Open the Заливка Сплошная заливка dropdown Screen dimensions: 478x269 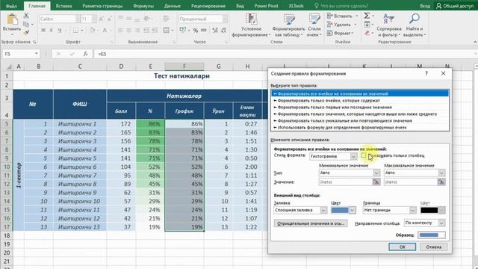click(323, 210)
